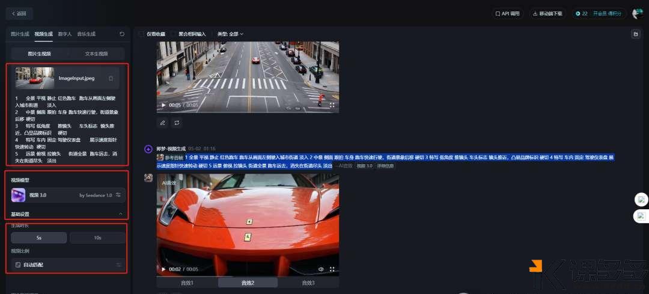Click the model switch icon beside Seedance 1.0

click(x=118, y=195)
